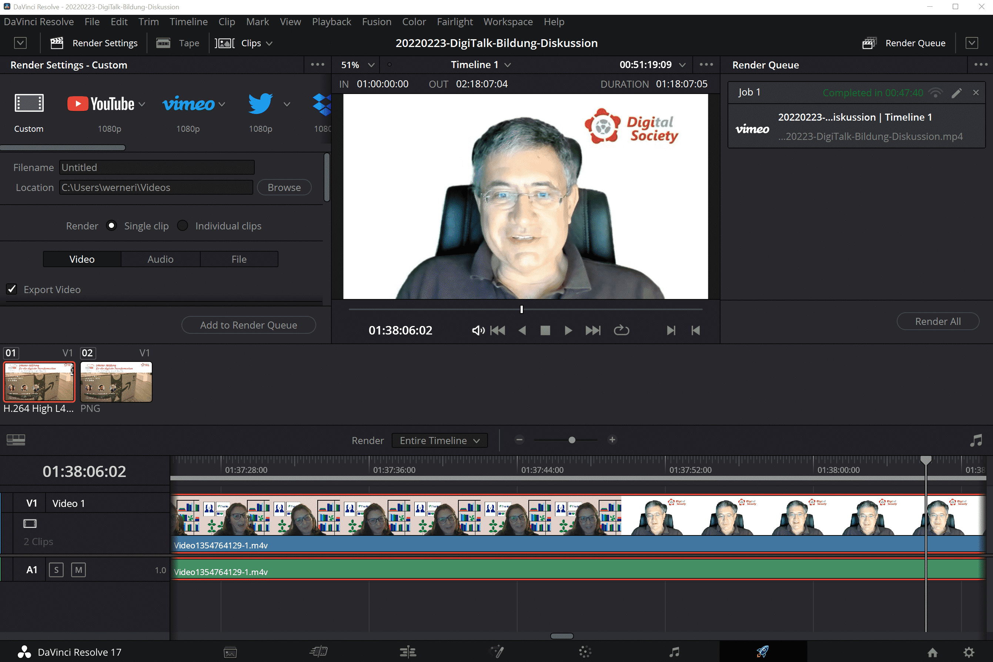Viewport: 993px width, 662px height.
Task: Go to previous clip marker
Action: tap(696, 330)
